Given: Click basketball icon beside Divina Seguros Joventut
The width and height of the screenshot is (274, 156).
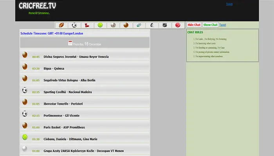Looking at the screenshot, I should [25, 55].
